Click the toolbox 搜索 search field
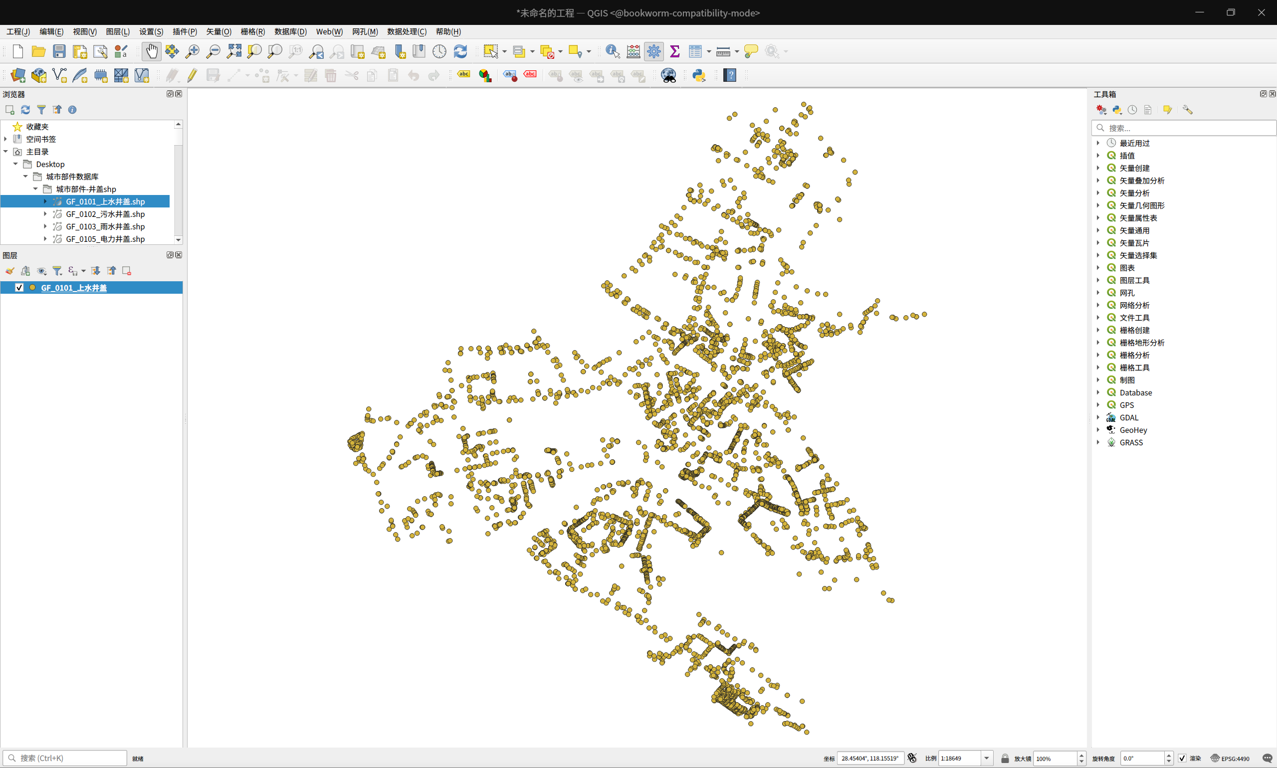This screenshot has width=1277, height=768. [1183, 128]
